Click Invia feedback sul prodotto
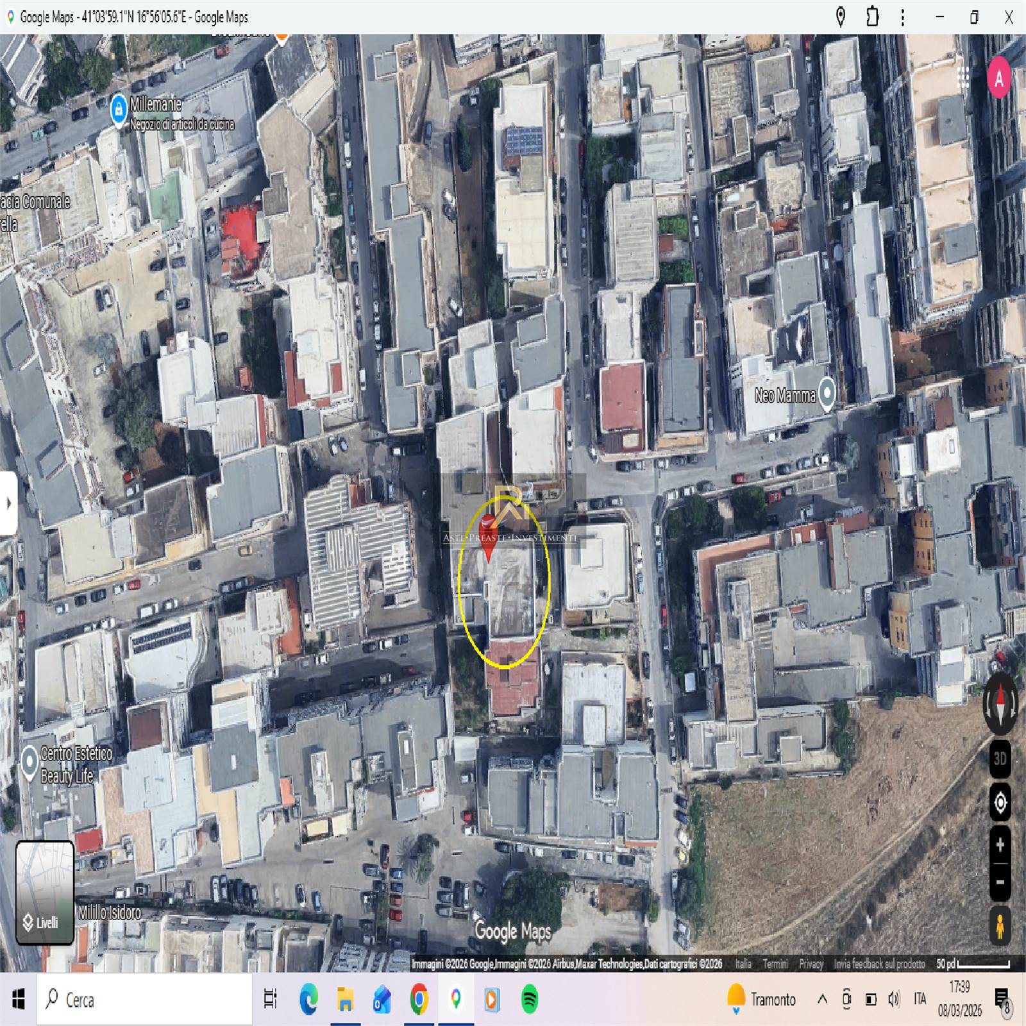This screenshot has width=1026, height=1026. [879, 964]
